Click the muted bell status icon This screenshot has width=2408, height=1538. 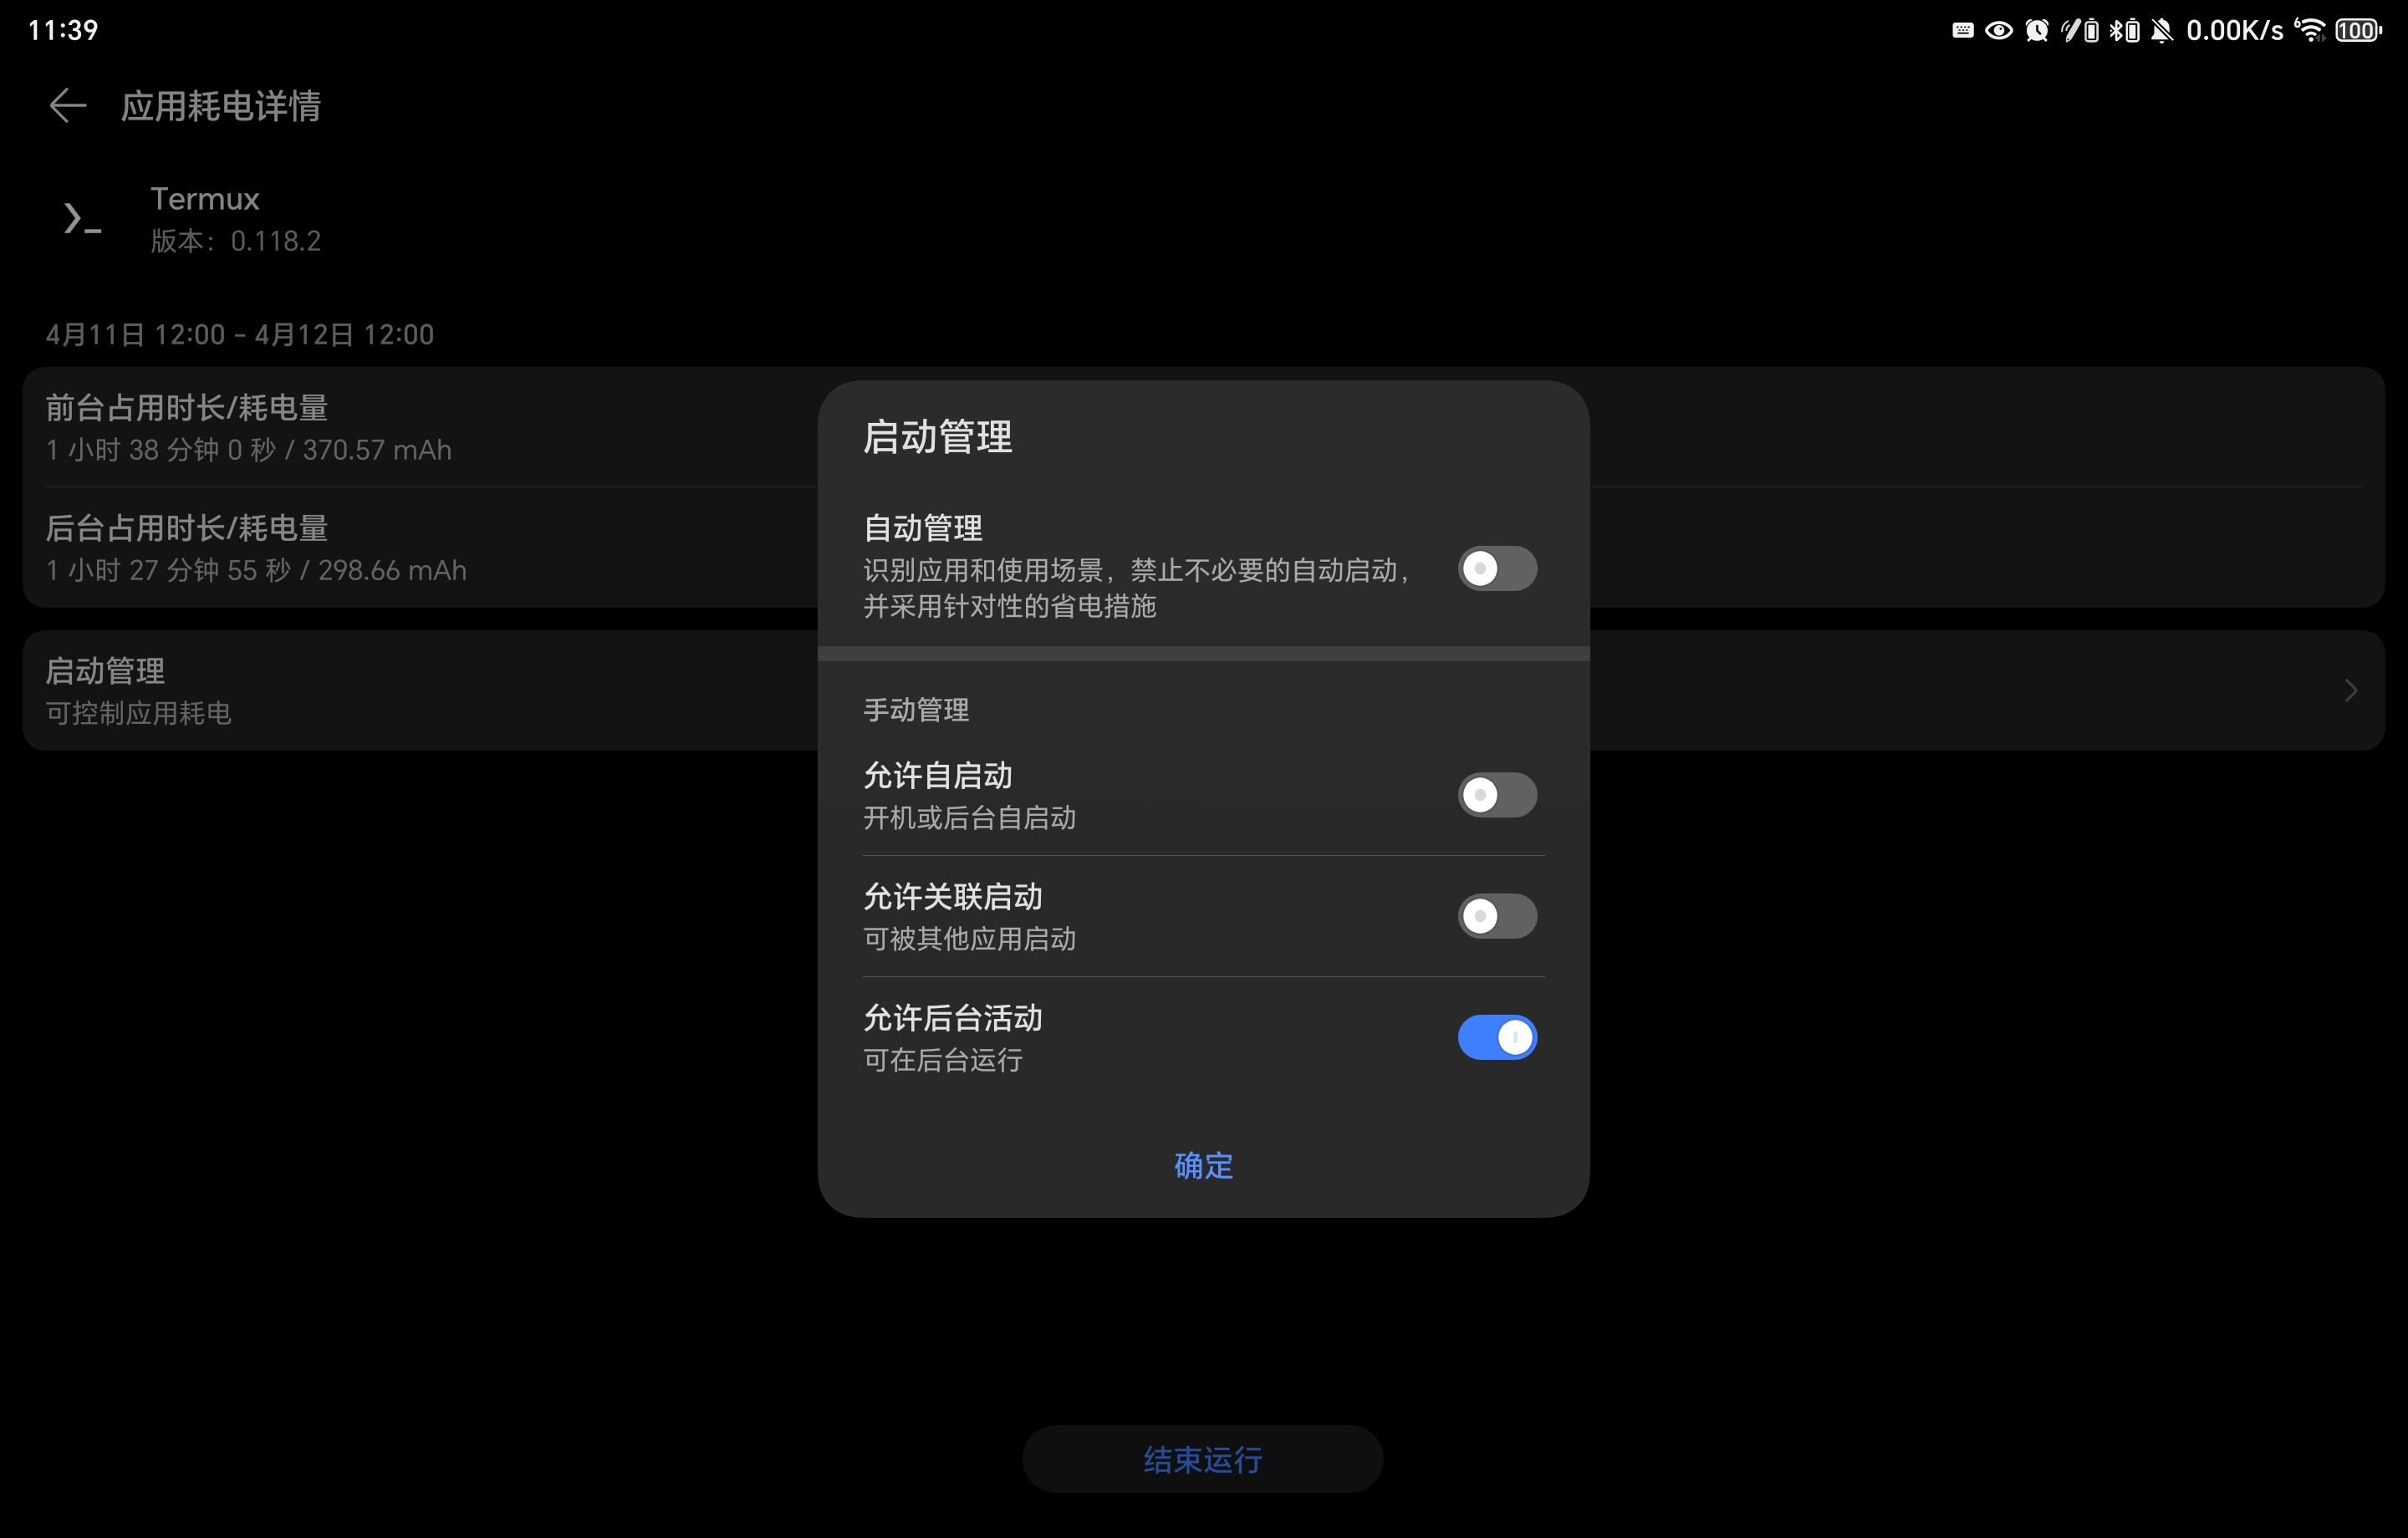[2162, 31]
